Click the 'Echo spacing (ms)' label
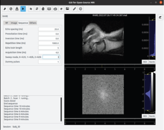 pyautogui.click(x=14, y=29)
